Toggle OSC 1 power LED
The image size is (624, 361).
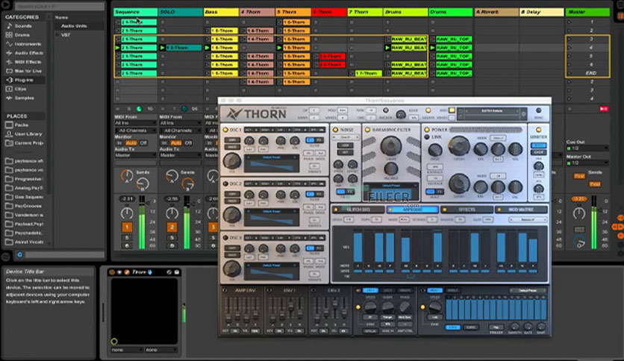226,129
